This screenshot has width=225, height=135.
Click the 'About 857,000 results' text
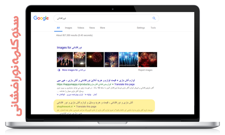click(74, 35)
